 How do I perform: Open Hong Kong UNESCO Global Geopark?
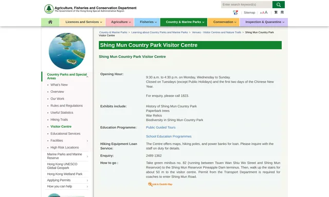tap(62, 166)
